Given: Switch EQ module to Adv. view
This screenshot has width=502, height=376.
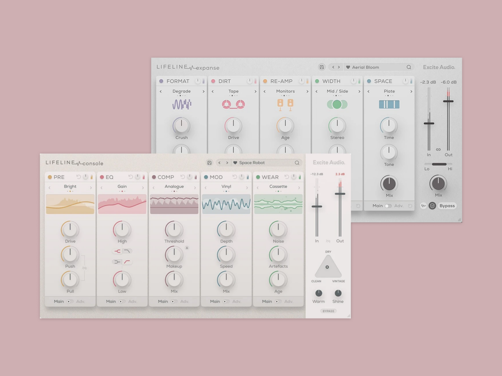Looking at the screenshot, I should point(133,302).
